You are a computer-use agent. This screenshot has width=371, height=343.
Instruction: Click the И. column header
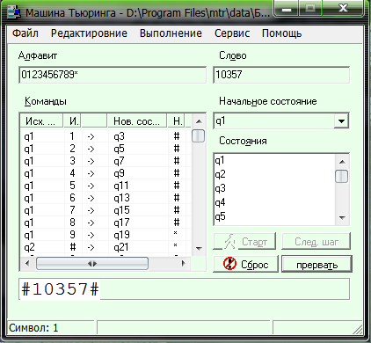[73, 121]
